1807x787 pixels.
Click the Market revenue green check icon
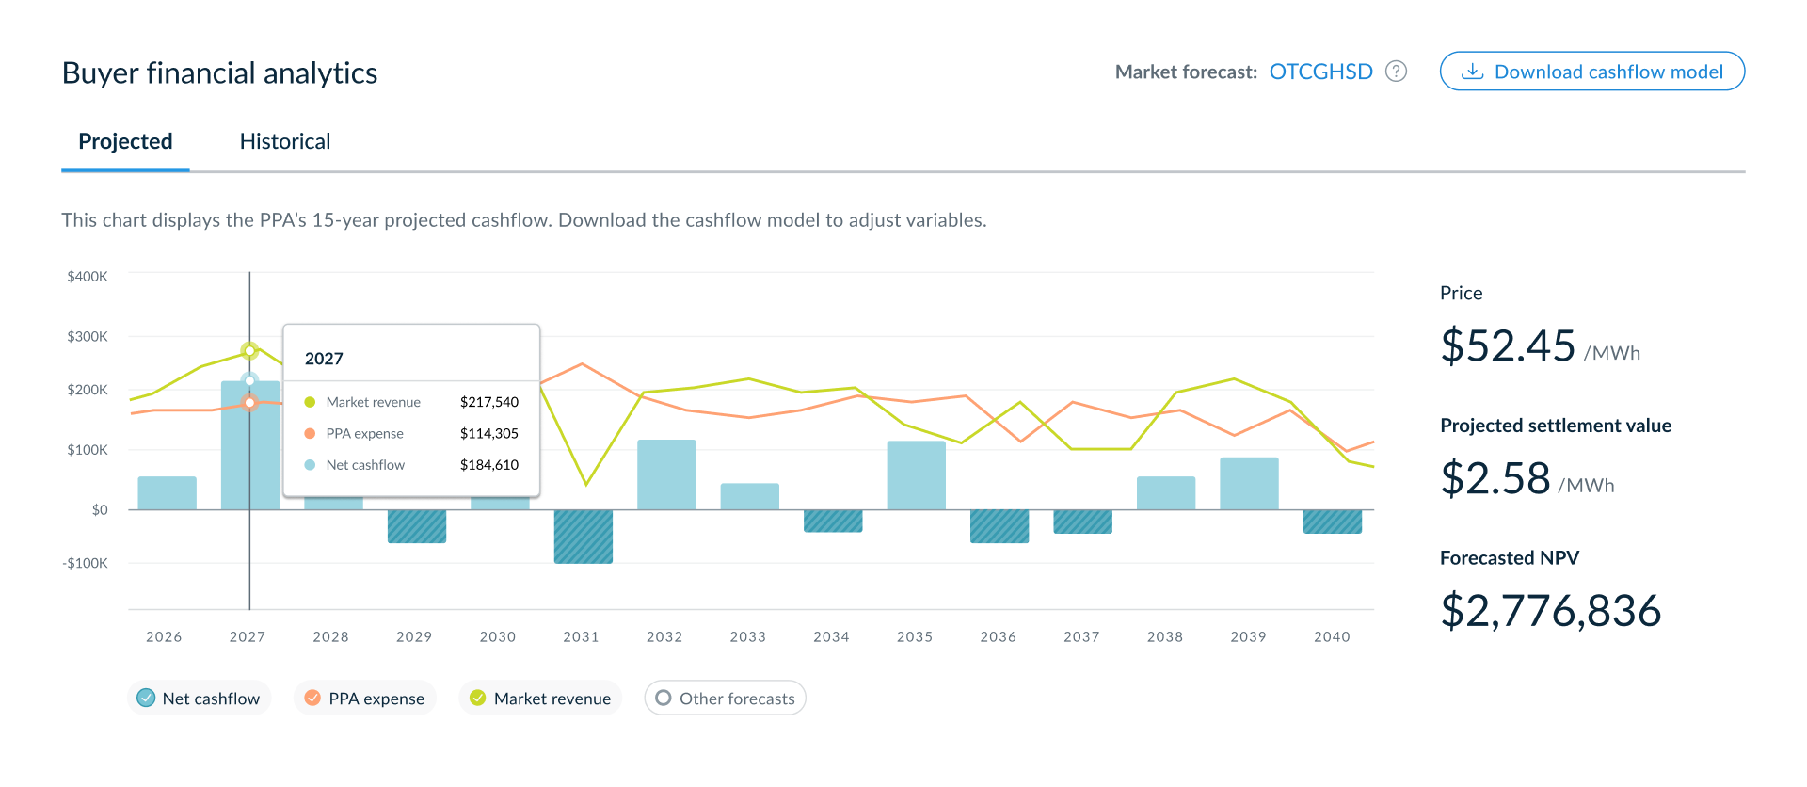point(478,698)
